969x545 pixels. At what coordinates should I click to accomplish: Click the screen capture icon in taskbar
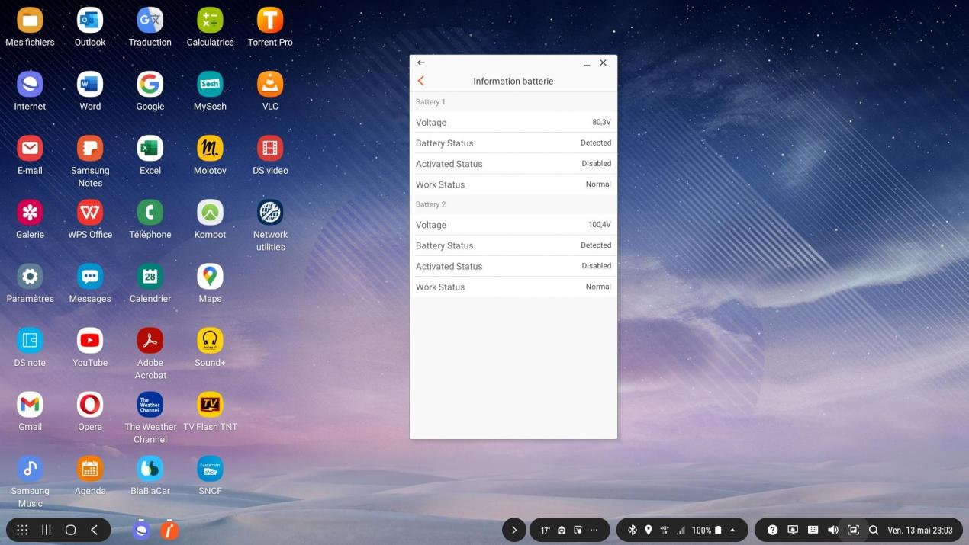(x=853, y=530)
